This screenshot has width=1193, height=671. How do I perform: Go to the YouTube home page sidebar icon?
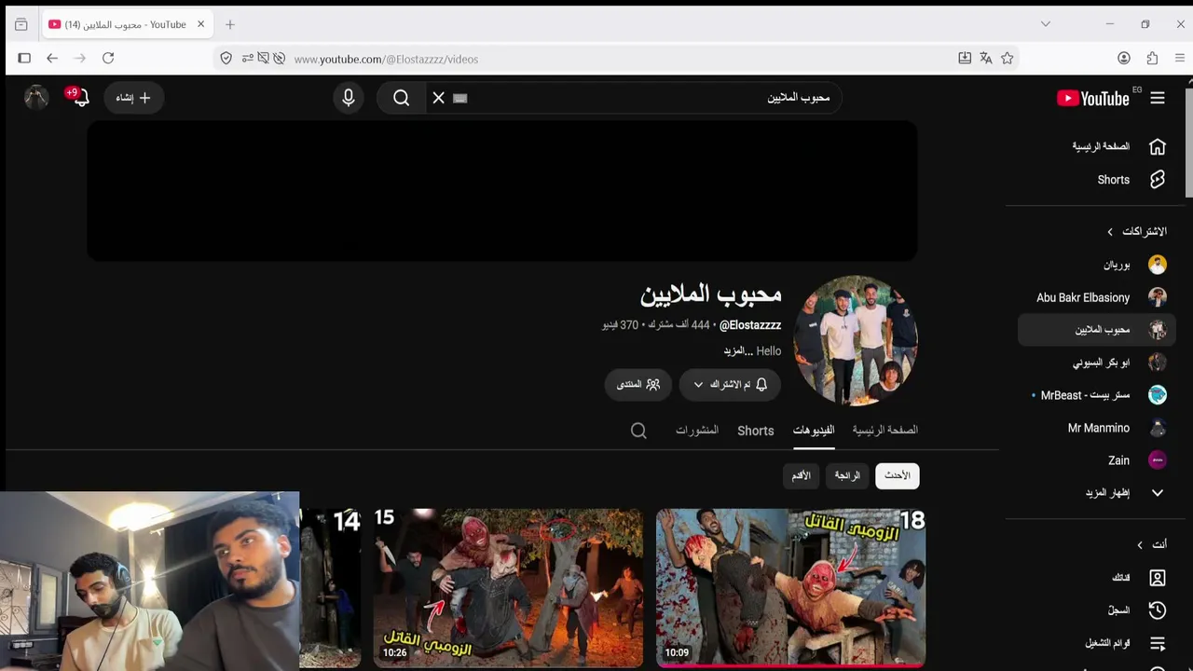[x=1158, y=146]
